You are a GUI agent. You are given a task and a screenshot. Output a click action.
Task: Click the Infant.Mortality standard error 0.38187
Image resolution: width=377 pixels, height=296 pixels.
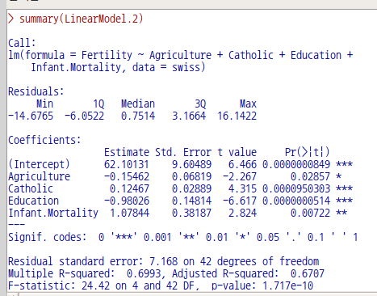[192, 213]
